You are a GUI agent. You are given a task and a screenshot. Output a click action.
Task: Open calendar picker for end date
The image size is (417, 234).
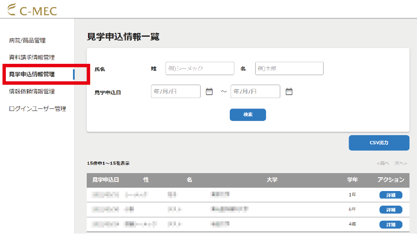[289, 91]
